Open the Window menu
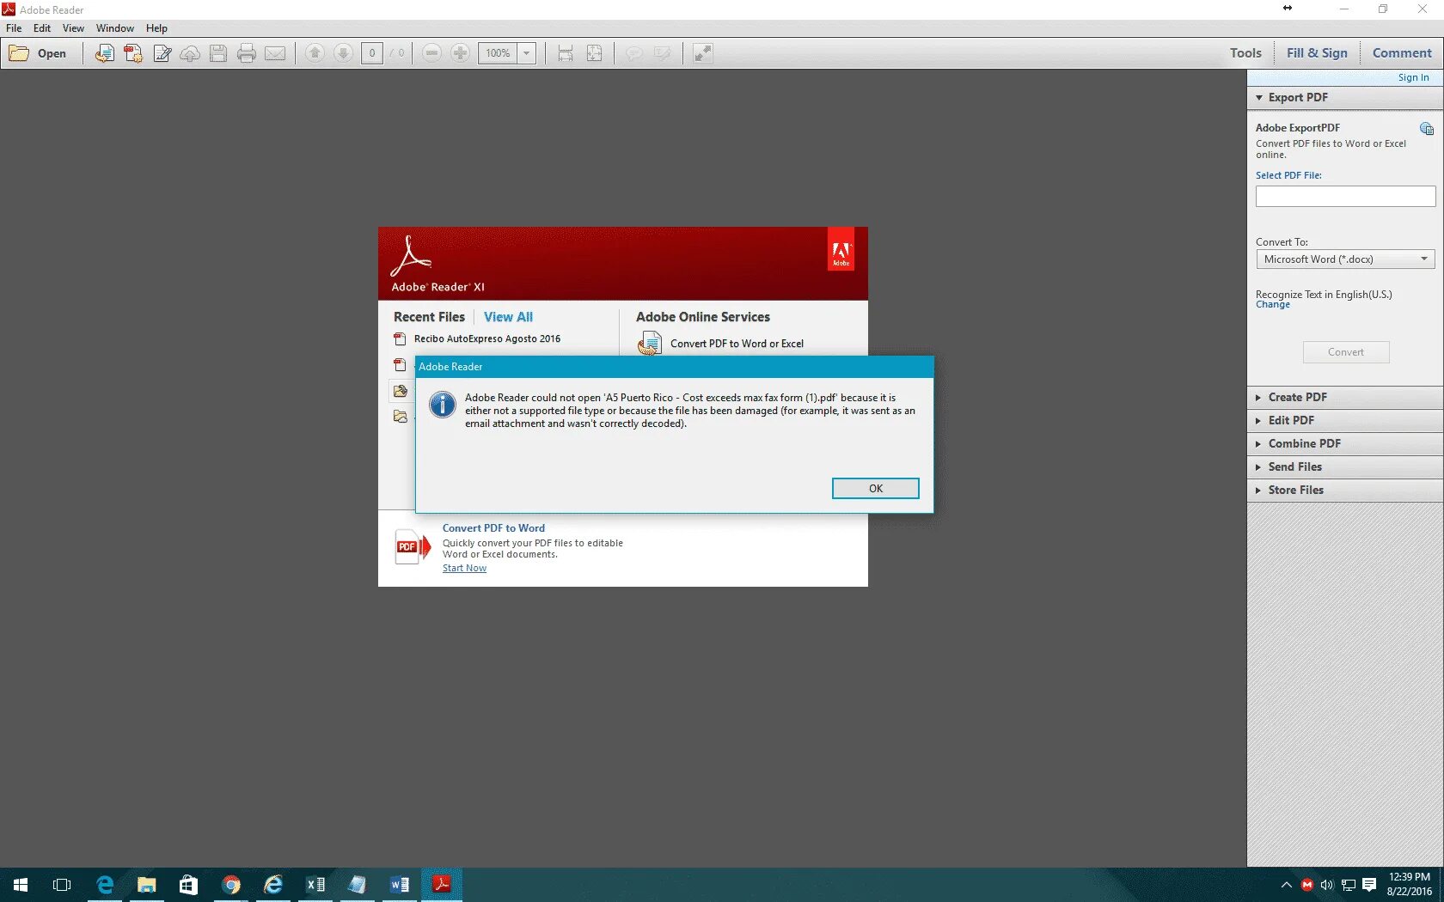1444x902 pixels. coord(115,28)
